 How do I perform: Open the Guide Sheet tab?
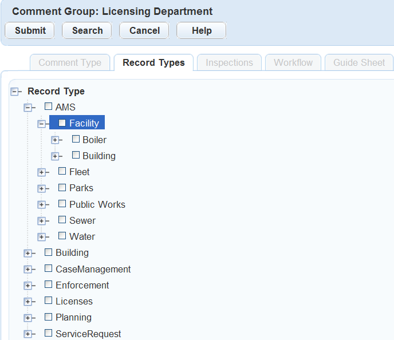[x=359, y=63]
